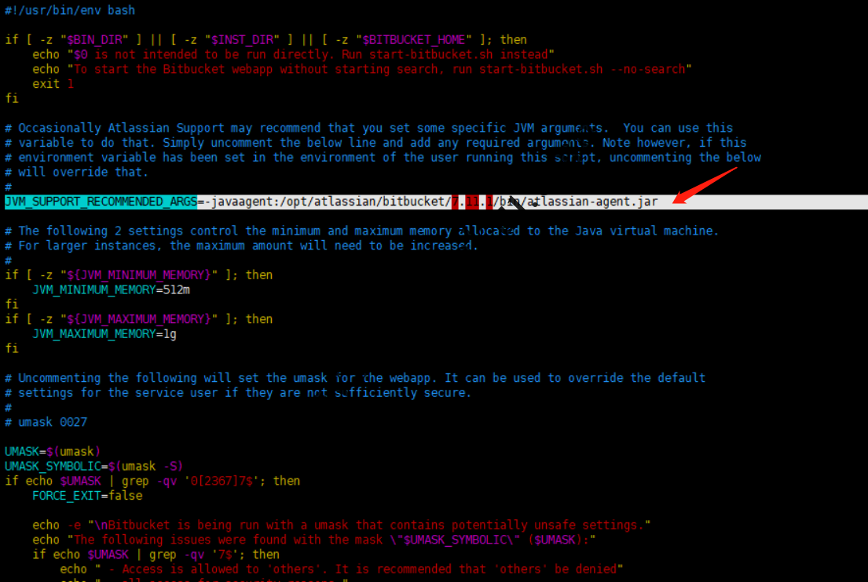Place cursor on JVM_MINIMUM_MEMORY=512m assignment
The width and height of the screenshot is (868, 582).
click(111, 289)
